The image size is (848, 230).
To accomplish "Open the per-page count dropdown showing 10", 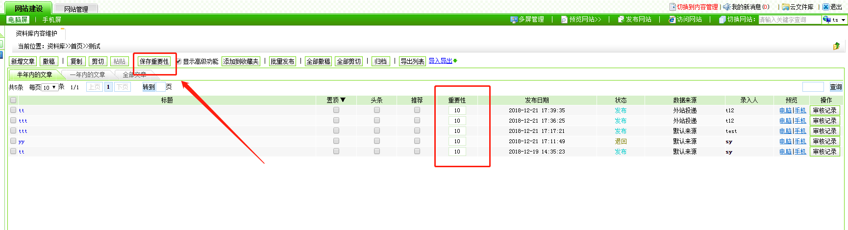I will pyautogui.click(x=50, y=87).
